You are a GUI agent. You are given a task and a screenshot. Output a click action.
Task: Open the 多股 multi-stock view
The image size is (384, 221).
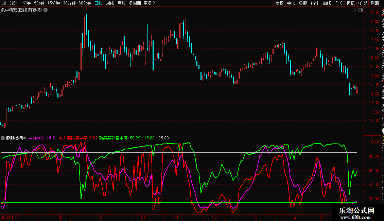pyautogui.click(x=303, y=3)
